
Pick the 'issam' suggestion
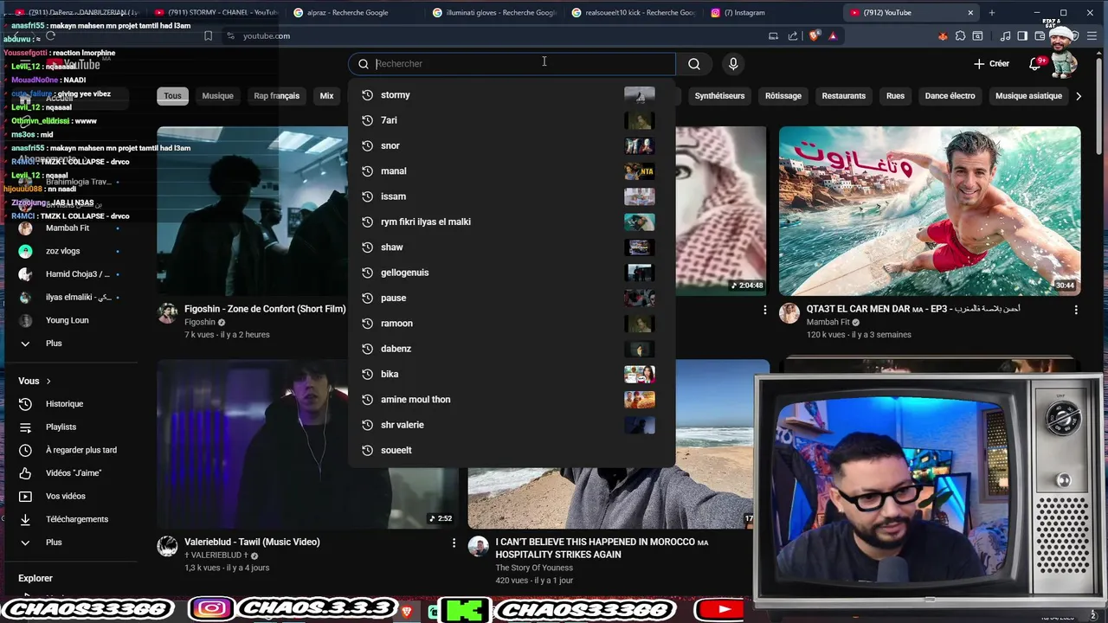tap(512, 196)
